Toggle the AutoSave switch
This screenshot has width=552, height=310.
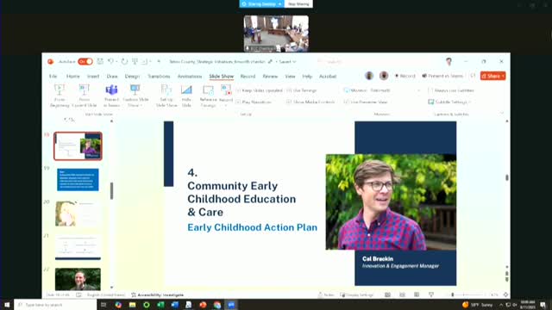click(85, 61)
